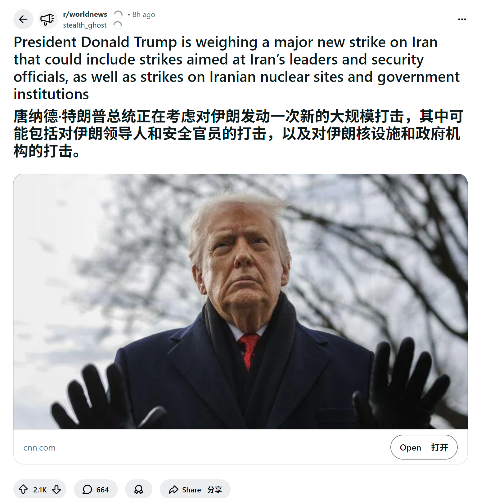Open the 664 comments
This screenshot has height=498, width=481.
coord(96,489)
